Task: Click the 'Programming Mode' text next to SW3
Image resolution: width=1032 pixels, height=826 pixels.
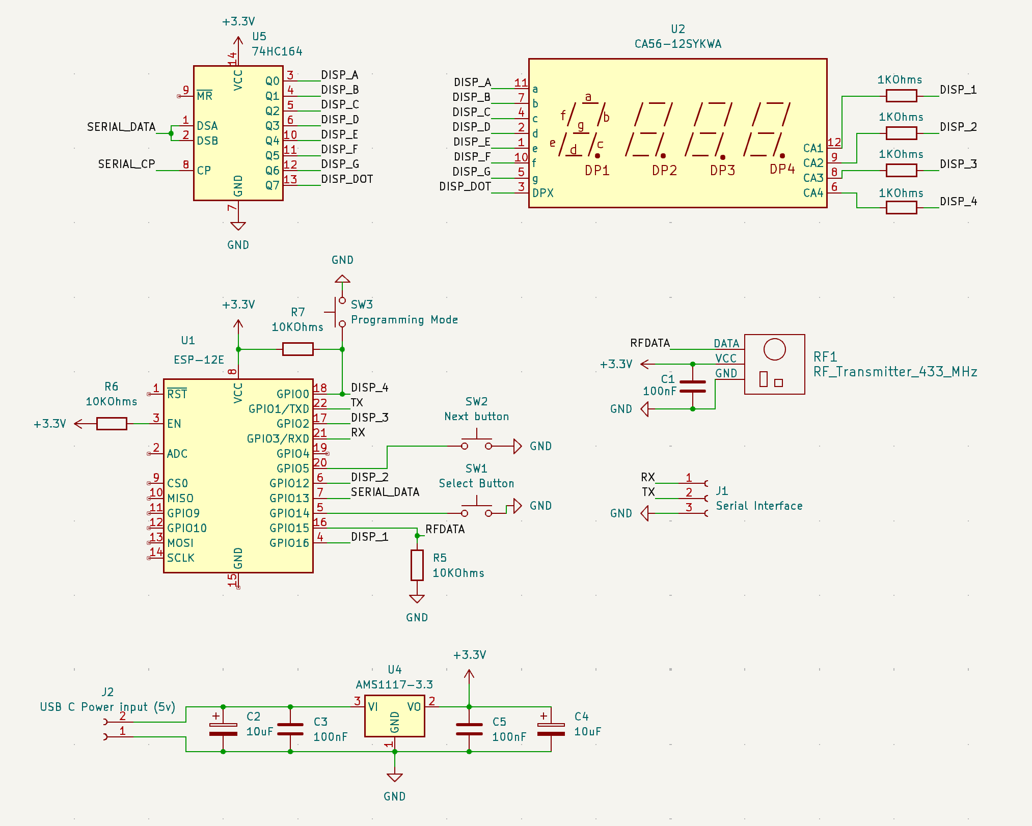Action: pyautogui.click(x=404, y=320)
